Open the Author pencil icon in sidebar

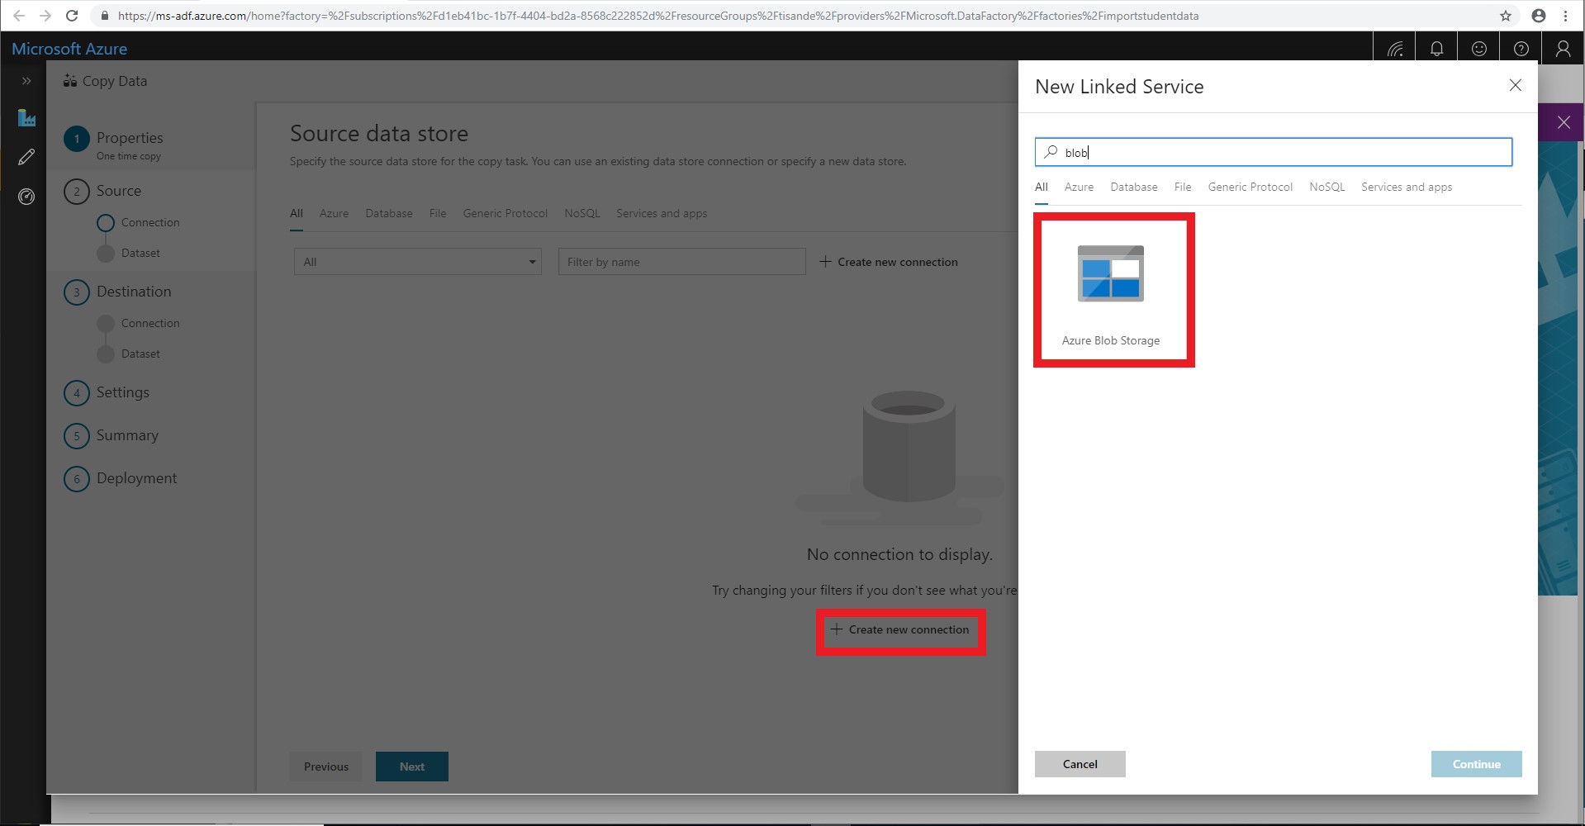tap(26, 157)
